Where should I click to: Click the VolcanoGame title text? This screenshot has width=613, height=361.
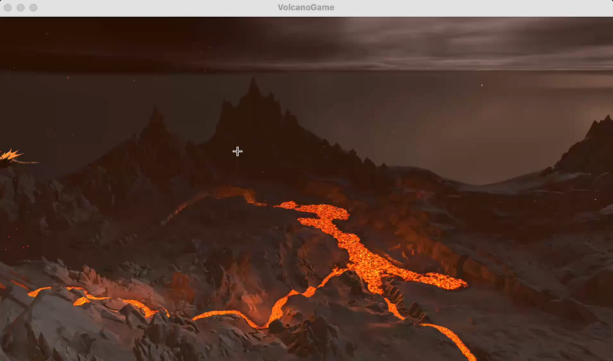pyautogui.click(x=306, y=7)
